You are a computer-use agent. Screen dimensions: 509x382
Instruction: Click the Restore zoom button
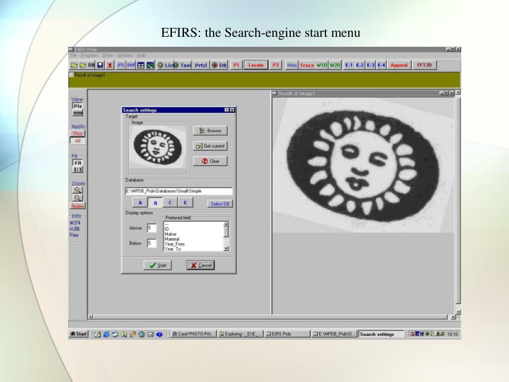(78, 206)
